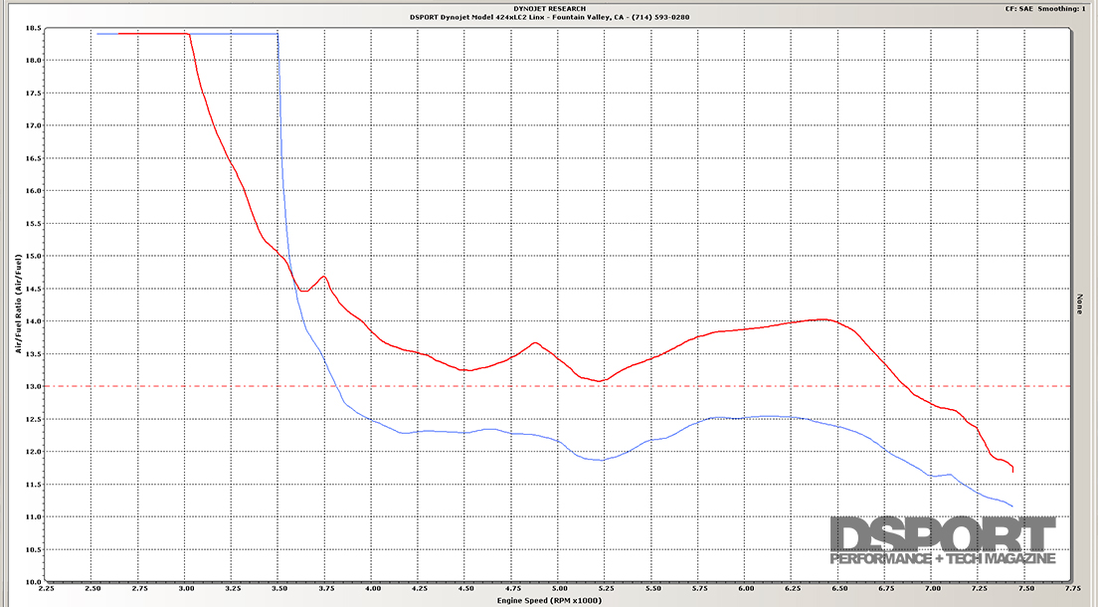Open the Air/Fuel Ratio y-axis label

click(17, 304)
